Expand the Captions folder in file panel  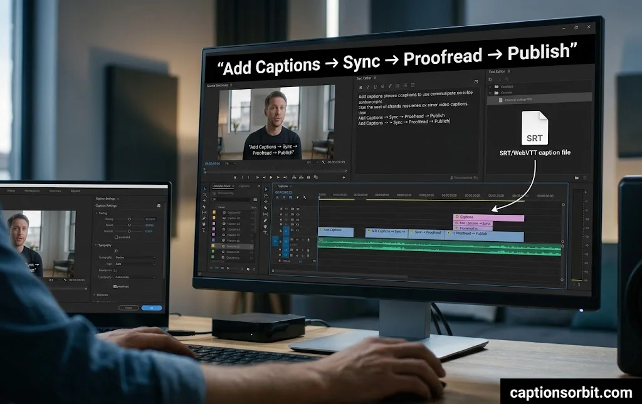click(x=490, y=86)
